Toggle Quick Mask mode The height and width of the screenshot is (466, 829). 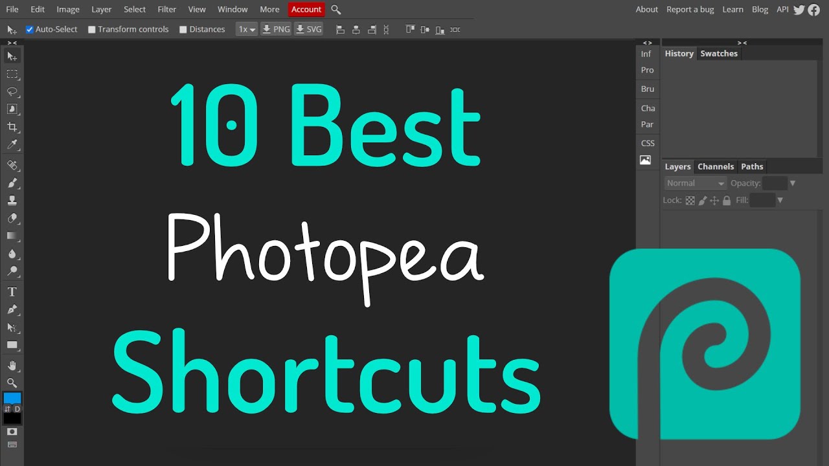tap(12, 431)
